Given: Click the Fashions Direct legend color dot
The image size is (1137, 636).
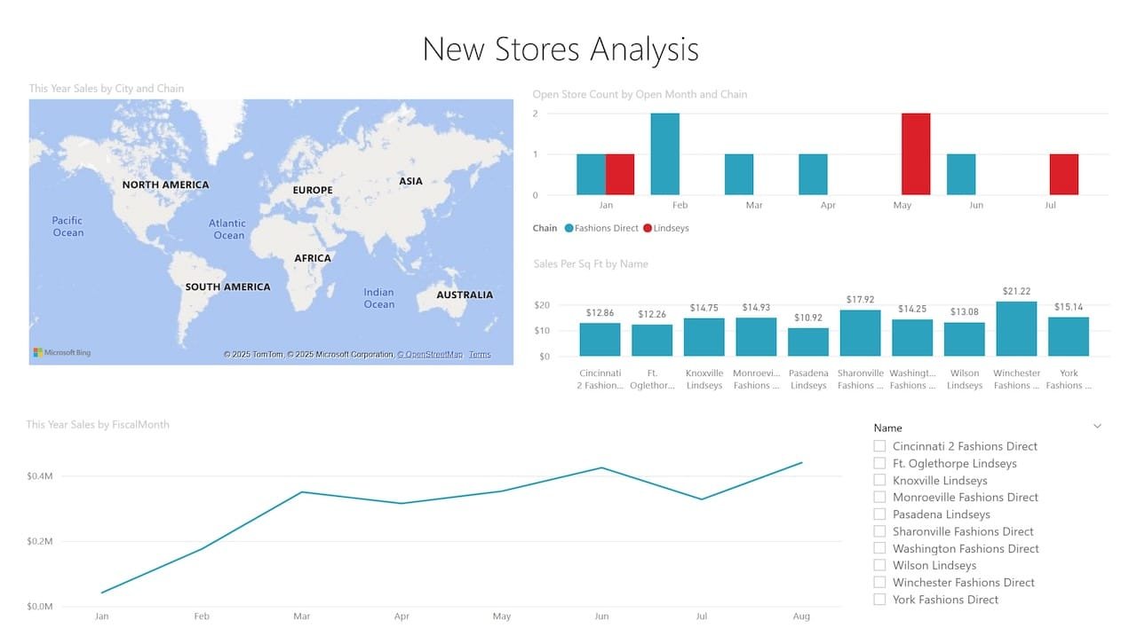Looking at the screenshot, I should click(568, 228).
